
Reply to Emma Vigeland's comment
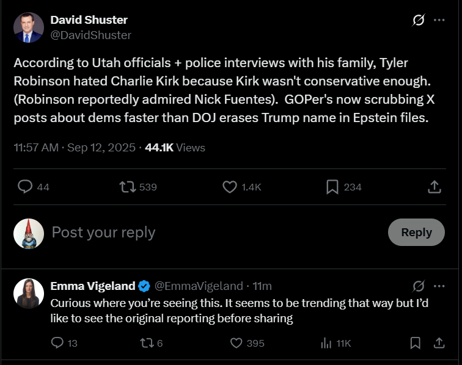[x=57, y=343]
